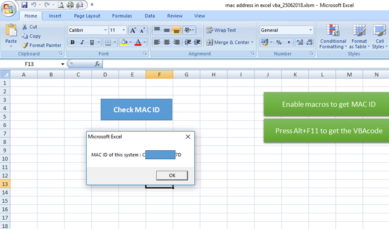Open the Review tab

pyautogui.click(x=175, y=16)
